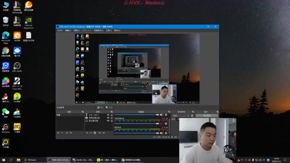This screenshot has width=290, height=163.
Task: Select the scene entry in Scenes list
Action: pos(70,115)
